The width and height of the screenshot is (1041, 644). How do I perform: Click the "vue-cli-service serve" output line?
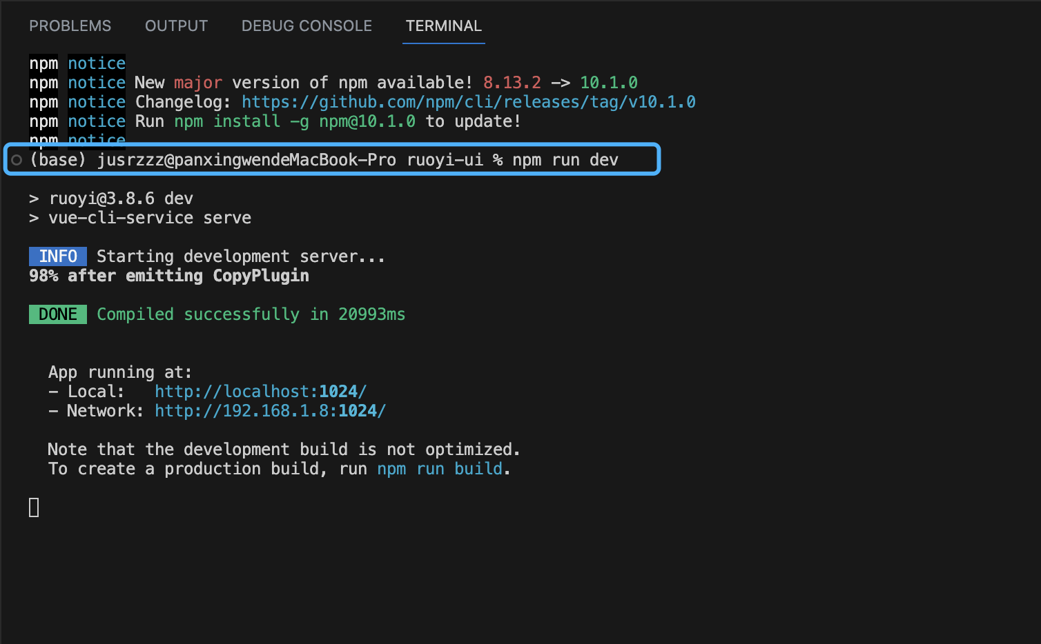point(149,218)
